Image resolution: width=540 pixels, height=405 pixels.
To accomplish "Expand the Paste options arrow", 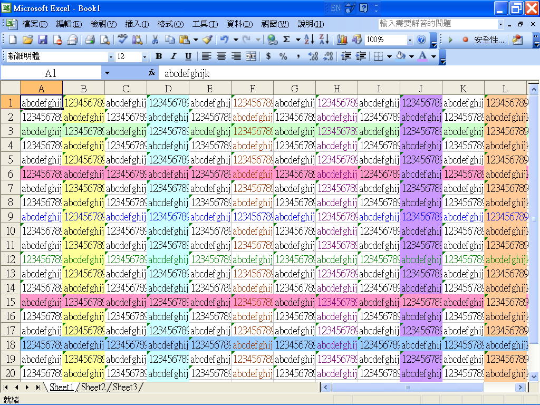I will tap(196, 40).
